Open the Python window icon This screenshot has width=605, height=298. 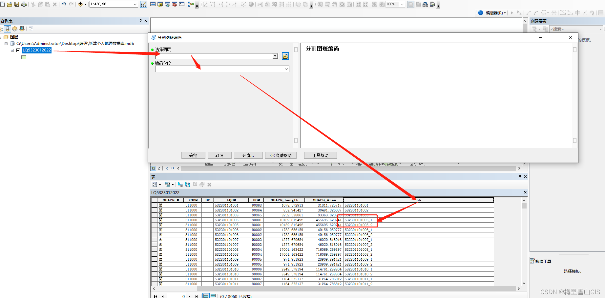click(182, 4)
